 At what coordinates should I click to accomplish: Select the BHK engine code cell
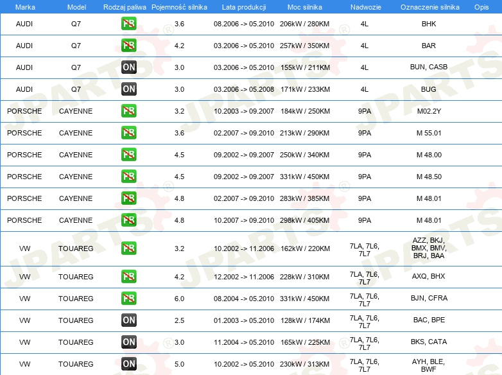(428, 24)
